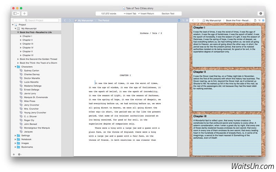Click the Madame Defarge character icon
The width and height of the screenshot is (276, 172).
pyautogui.click(x=21, y=86)
